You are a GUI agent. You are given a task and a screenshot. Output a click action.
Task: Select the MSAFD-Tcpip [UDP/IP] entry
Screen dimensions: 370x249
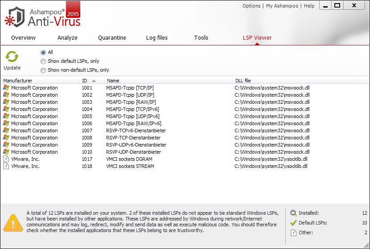tap(130, 95)
